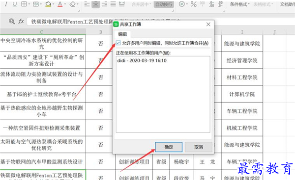Apply thousands separator style
This screenshot has height=184, width=297.
click(202, 4)
